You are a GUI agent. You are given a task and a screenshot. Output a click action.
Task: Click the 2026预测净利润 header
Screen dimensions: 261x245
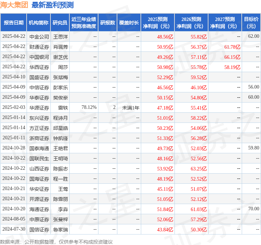click(191, 23)
